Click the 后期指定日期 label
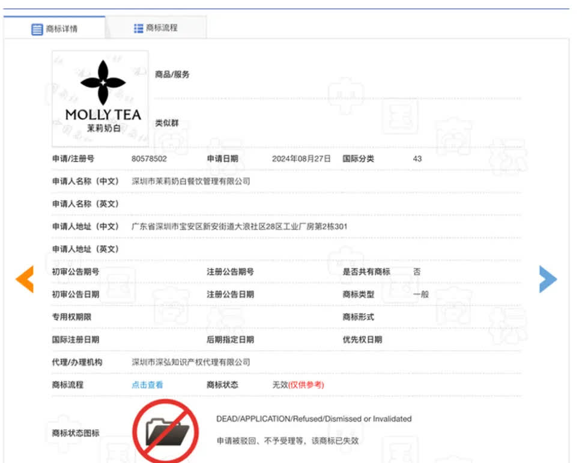This screenshot has width=582, height=463. (x=231, y=339)
